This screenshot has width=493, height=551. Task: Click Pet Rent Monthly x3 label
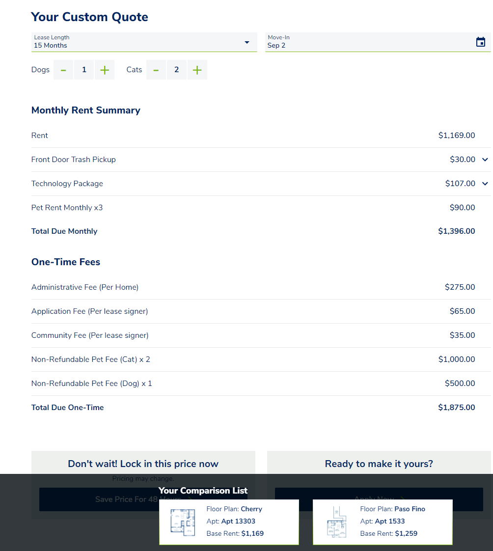(67, 208)
